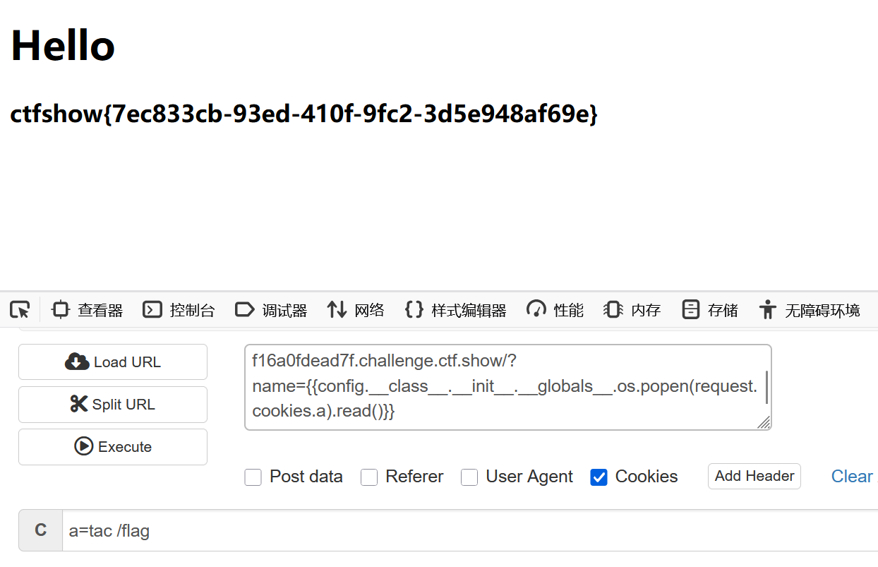
Task: Open the Style Editor (样式编辑器) panel
Action: click(456, 309)
